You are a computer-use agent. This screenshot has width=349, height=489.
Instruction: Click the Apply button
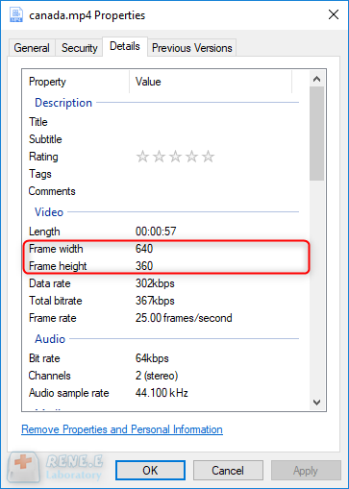click(x=306, y=471)
